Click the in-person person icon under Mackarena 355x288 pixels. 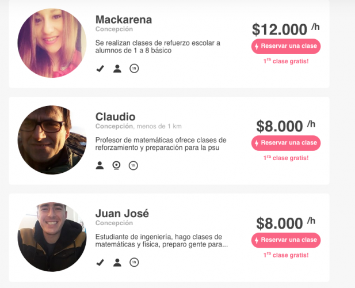117,69
